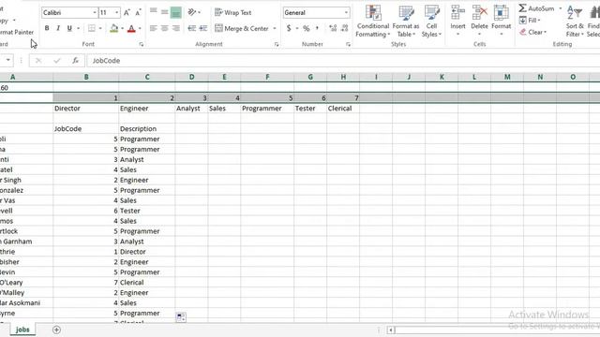The image size is (600, 337).
Task: Increase decimal places
Action: coord(333,28)
